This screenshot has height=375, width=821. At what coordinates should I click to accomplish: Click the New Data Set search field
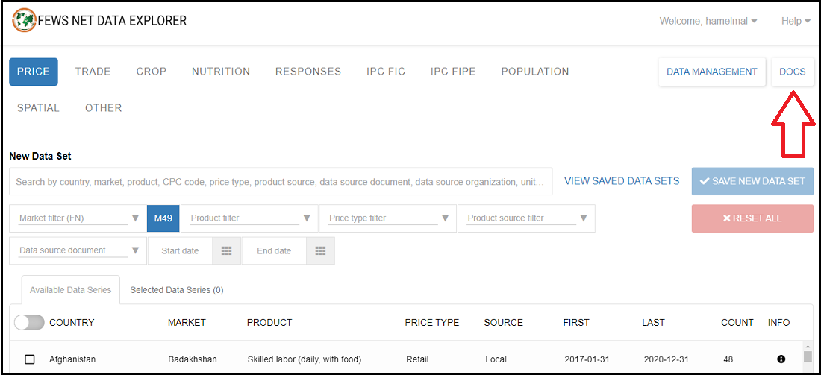[281, 182]
